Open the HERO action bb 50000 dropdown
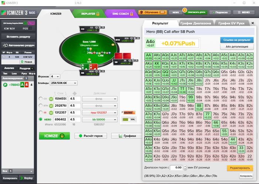 pyautogui.click(x=100, y=120)
